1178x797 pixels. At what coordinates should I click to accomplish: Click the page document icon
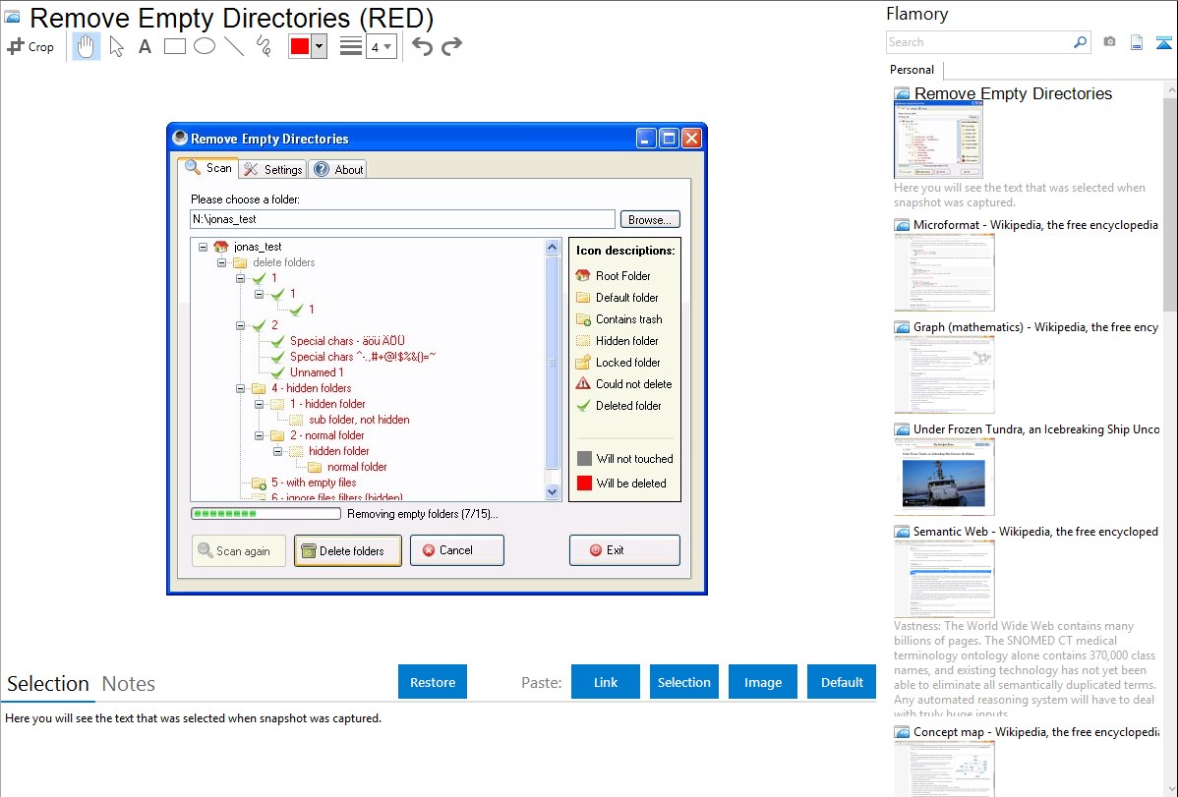tap(1137, 42)
